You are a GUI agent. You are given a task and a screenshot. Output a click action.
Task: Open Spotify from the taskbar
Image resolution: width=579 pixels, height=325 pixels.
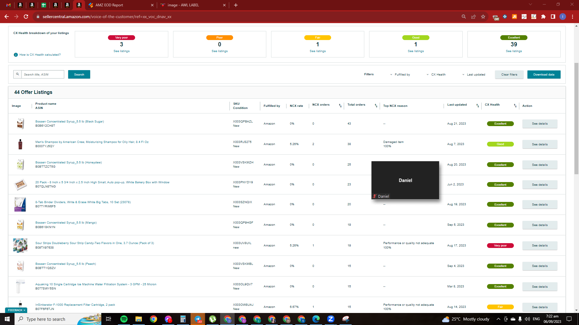(x=124, y=319)
